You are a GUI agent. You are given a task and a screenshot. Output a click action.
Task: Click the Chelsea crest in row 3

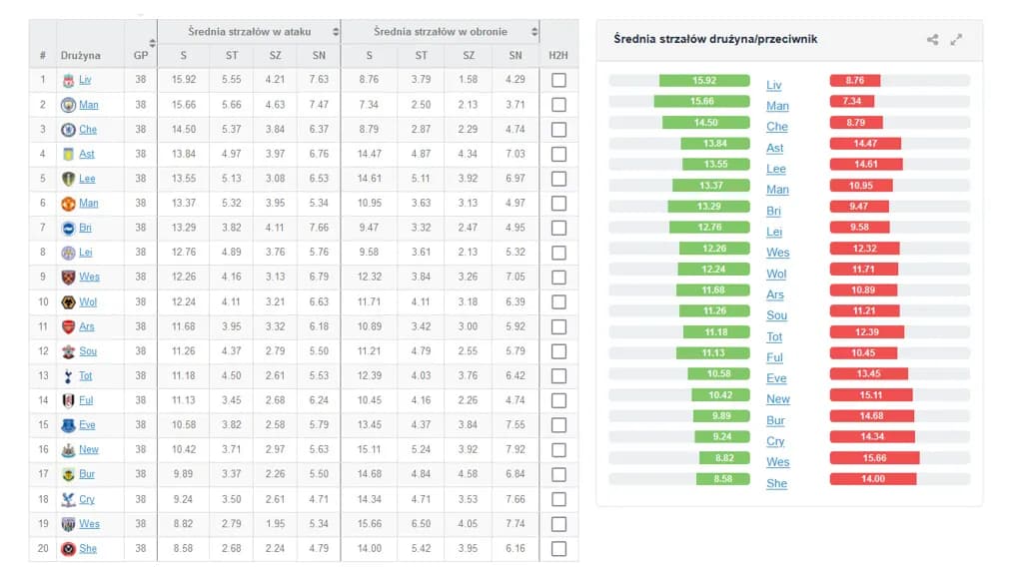click(68, 130)
